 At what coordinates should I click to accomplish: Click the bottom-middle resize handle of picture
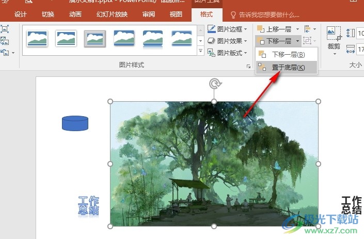tap(214, 226)
